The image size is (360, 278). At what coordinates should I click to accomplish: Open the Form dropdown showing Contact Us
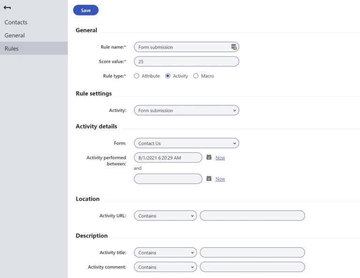tap(187, 143)
